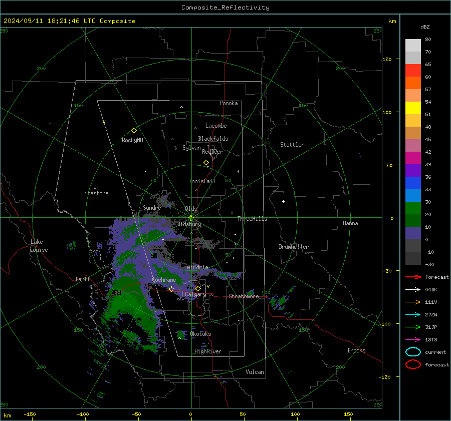Click the HighRiver label
This screenshot has height=421, width=451.
click(208, 351)
